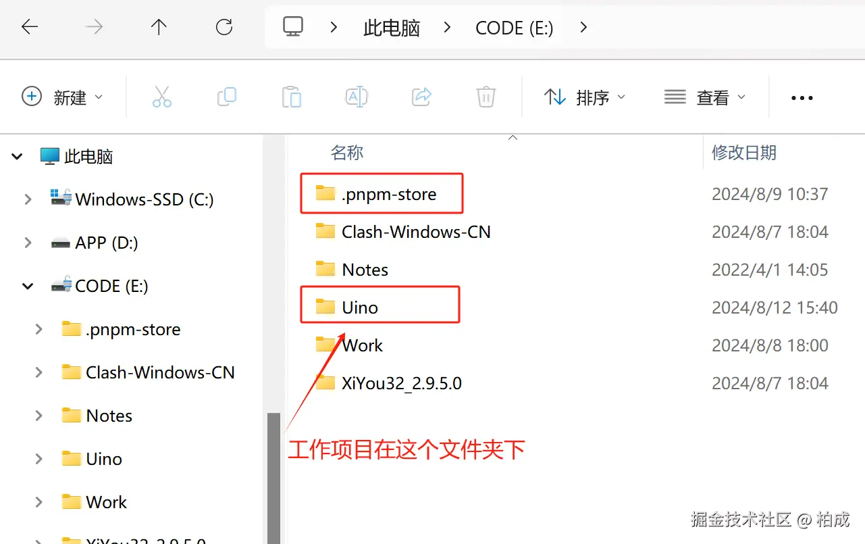Click date 2024/8/8 18:00 of Work
865x544 pixels.
(770, 346)
